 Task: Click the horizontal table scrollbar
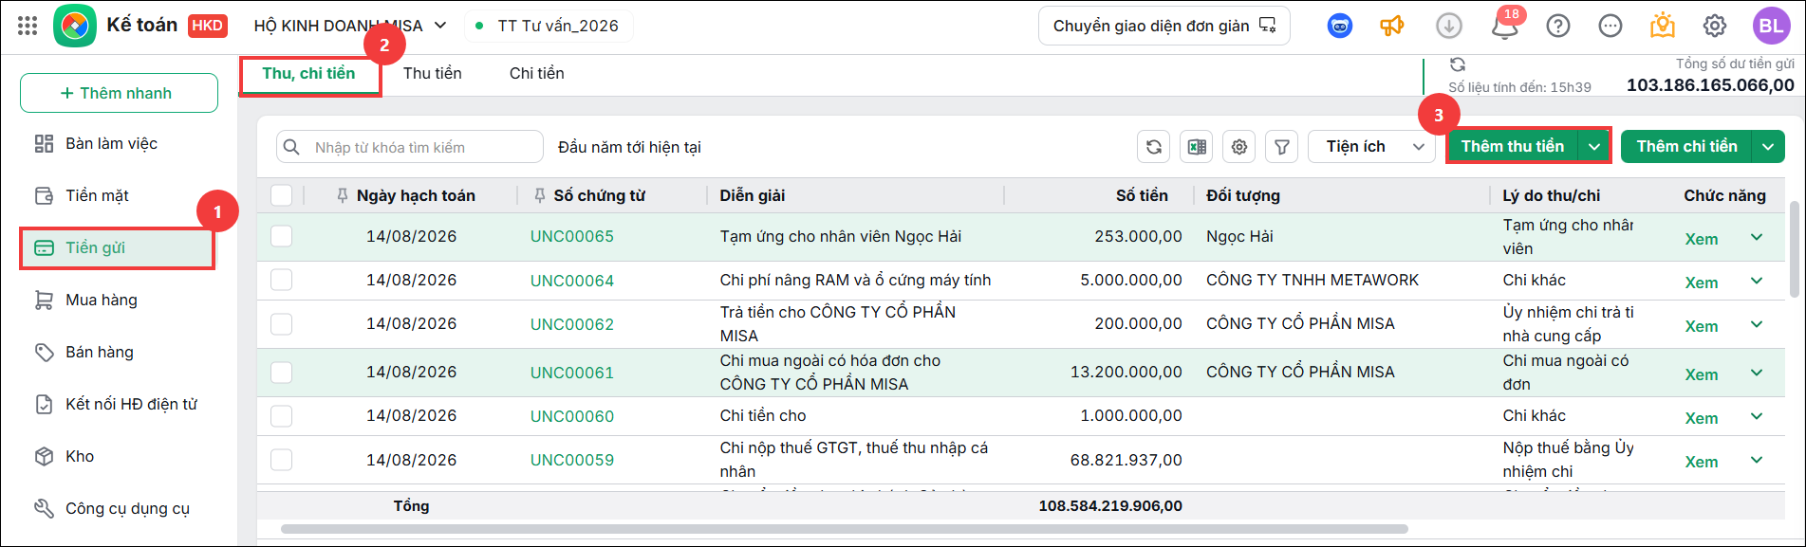point(845,529)
